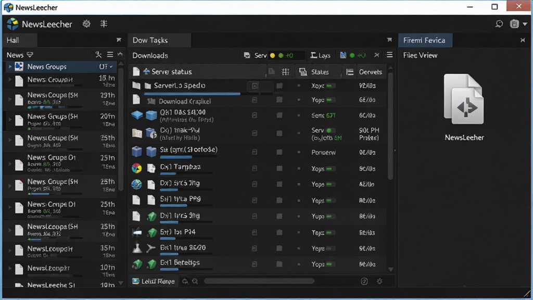
Task: Switch to the Dow Tasks tab
Action: (159, 40)
